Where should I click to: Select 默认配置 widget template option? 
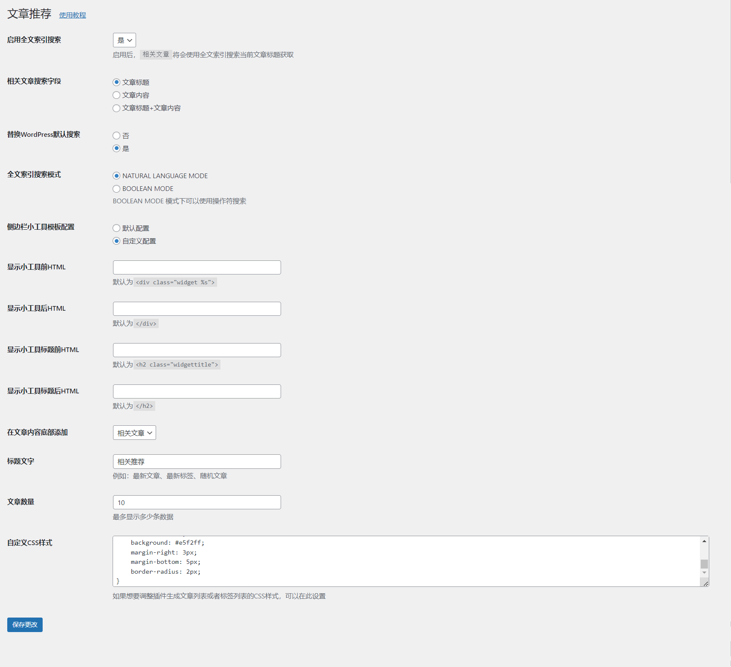point(116,228)
